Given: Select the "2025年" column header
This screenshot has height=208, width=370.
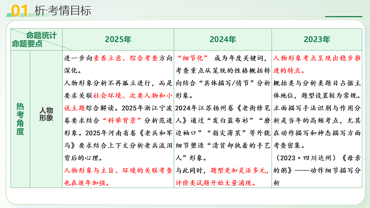Looking at the screenshot, I should coord(118,39).
